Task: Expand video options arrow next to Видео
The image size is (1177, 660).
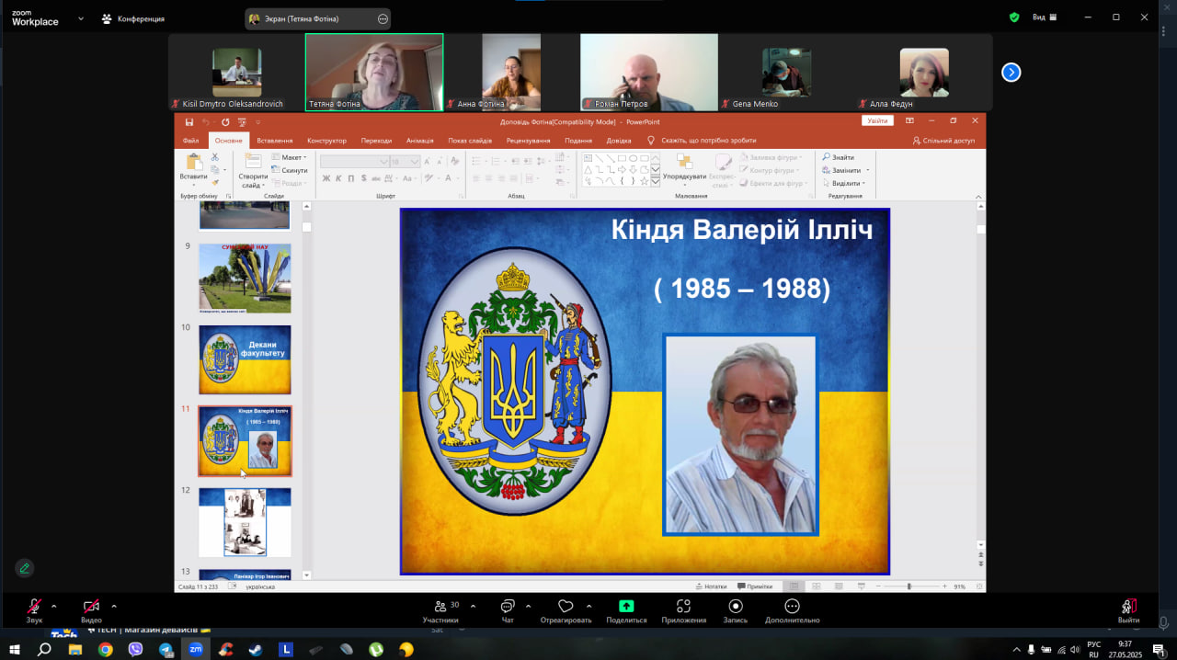Action: coord(114,606)
